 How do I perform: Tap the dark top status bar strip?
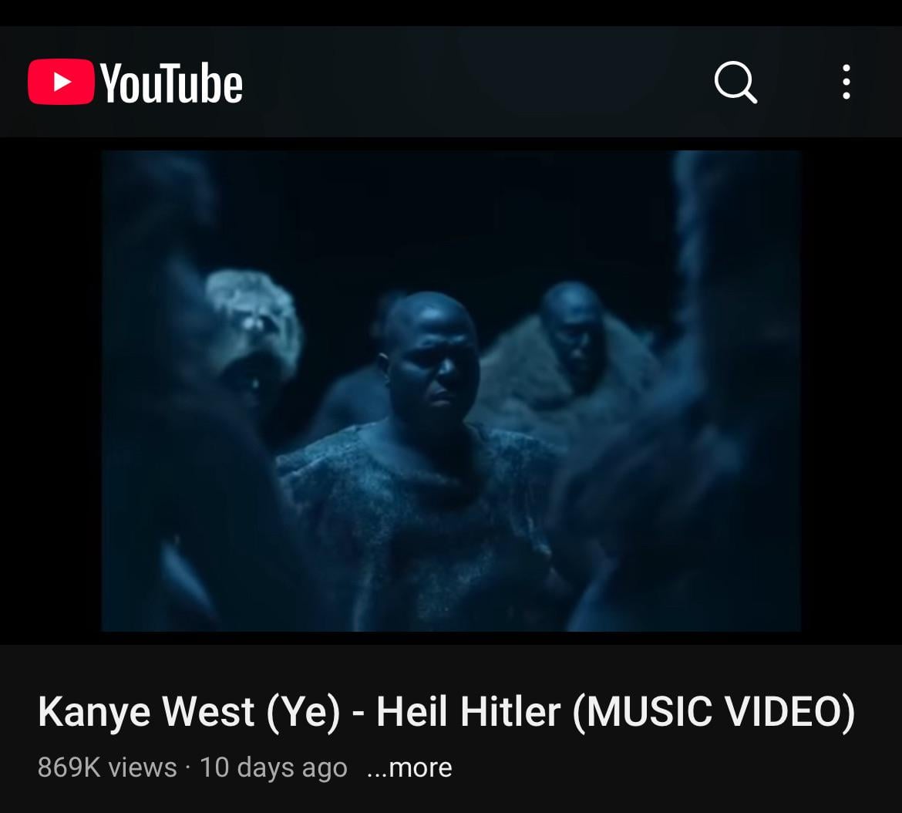[x=451, y=12]
